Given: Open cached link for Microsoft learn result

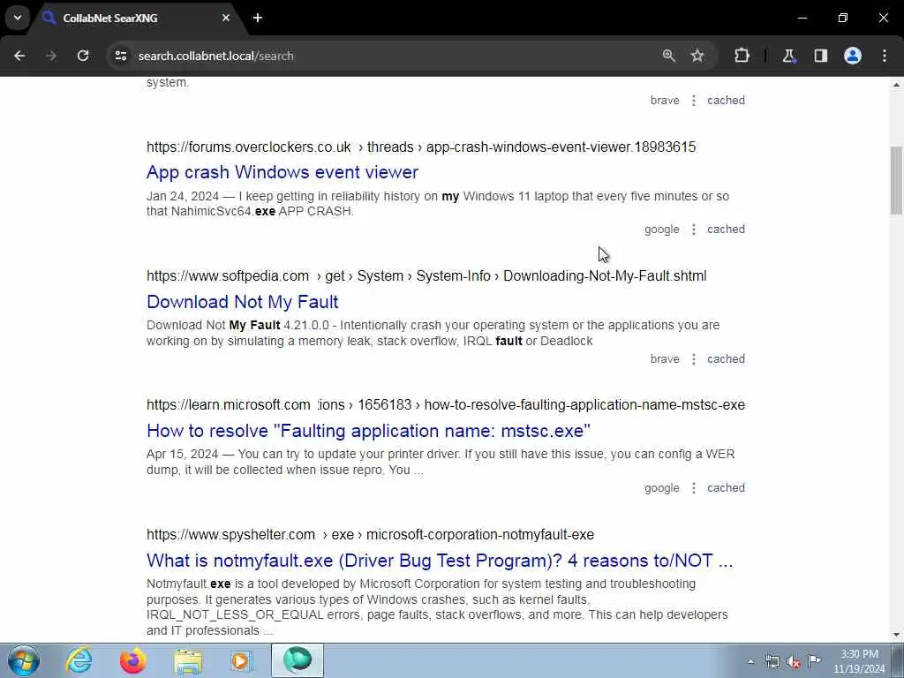Looking at the screenshot, I should tap(726, 487).
